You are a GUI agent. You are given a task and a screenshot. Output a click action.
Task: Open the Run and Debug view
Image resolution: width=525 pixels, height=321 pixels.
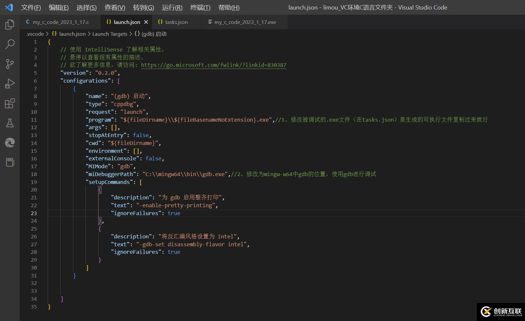10,84
